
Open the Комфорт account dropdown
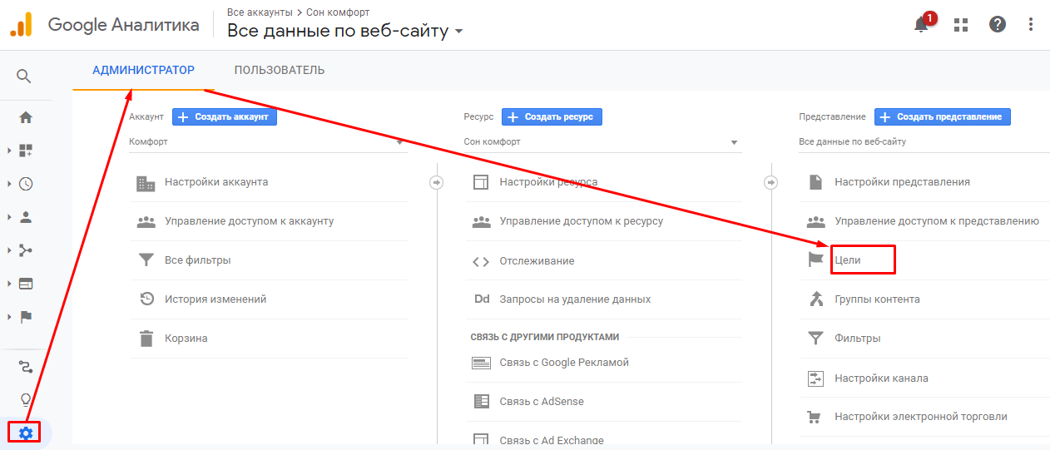[x=267, y=142]
